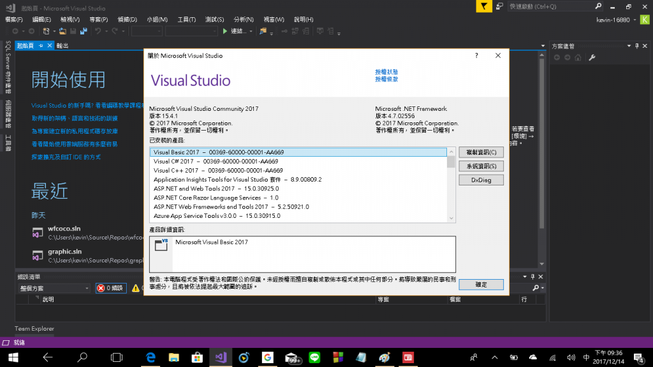Click the Undo arrow icon
Image resolution: width=653 pixels, height=367 pixels.
point(98,31)
